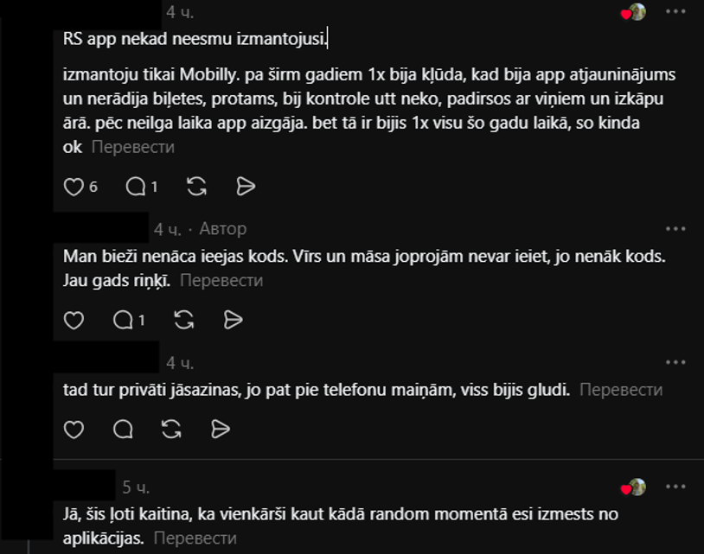Share the 'tad tur privāti jāsazinas' comment
The width and height of the screenshot is (704, 554).
221,430
